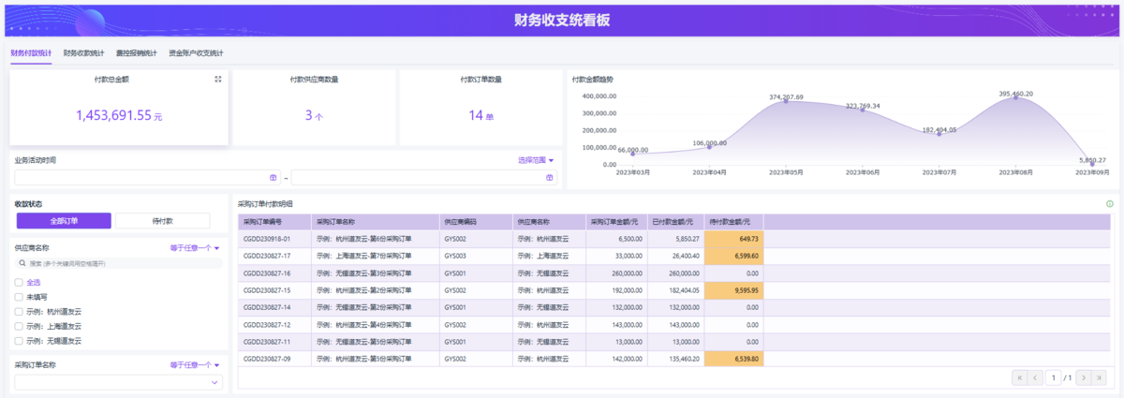Enable the 示例: 上海道友云 checkbox
1124x398 pixels.
19,327
